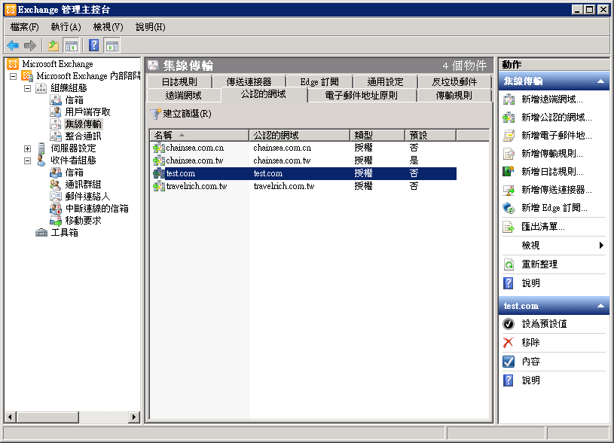This screenshot has width=614, height=443.
Task: Expand the 伺服器設定 tree node
Action: click(27, 149)
